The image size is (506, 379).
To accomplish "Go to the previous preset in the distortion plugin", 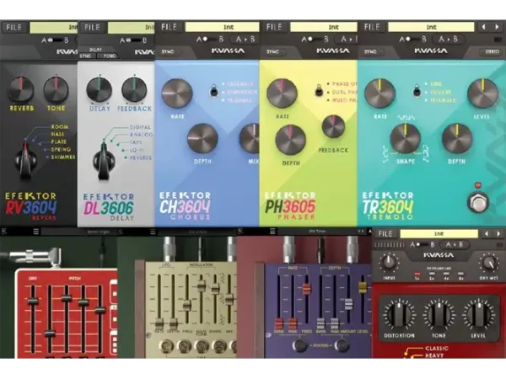I will pyautogui.click(x=487, y=233).
